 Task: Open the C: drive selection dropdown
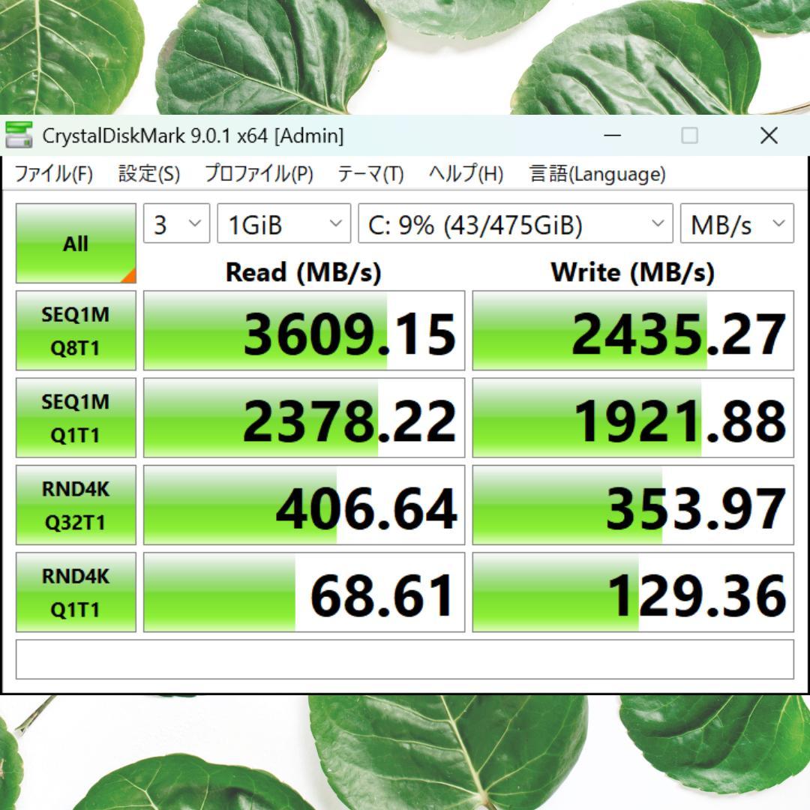pos(514,224)
